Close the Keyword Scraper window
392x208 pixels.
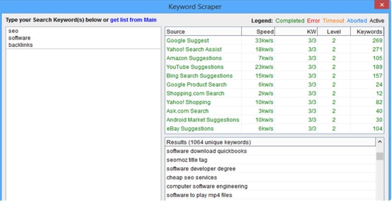click(382, 5)
